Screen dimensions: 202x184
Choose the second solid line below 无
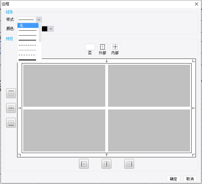(28, 35)
